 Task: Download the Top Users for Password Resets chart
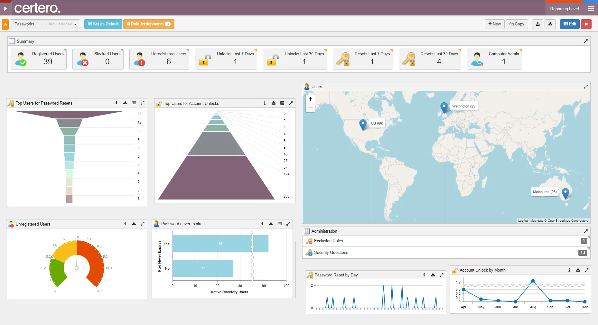[125, 103]
